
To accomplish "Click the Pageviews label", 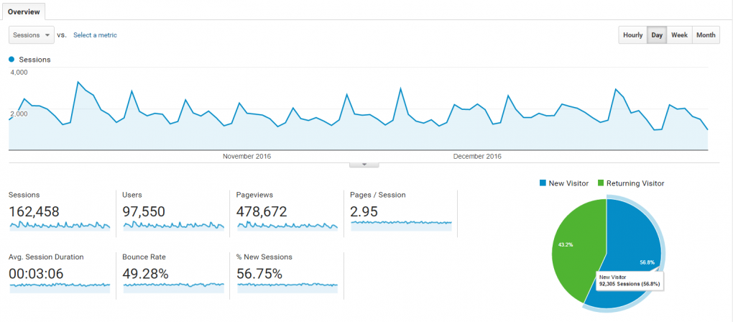I will pos(255,195).
